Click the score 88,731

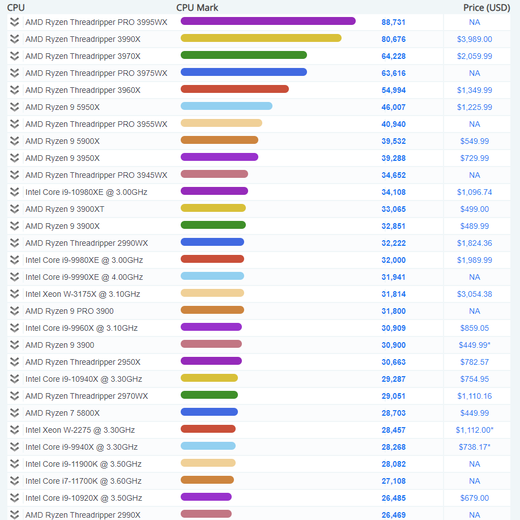393,22
